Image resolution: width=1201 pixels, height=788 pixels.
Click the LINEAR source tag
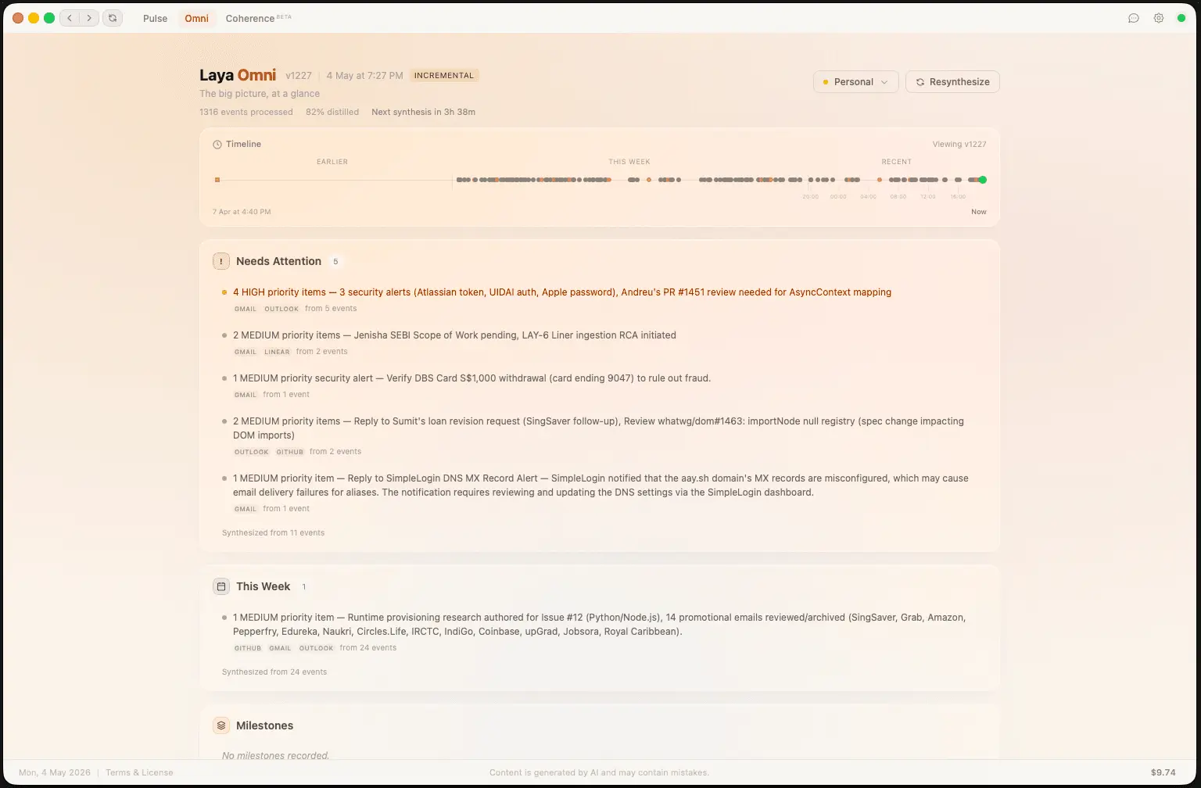(277, 352)
